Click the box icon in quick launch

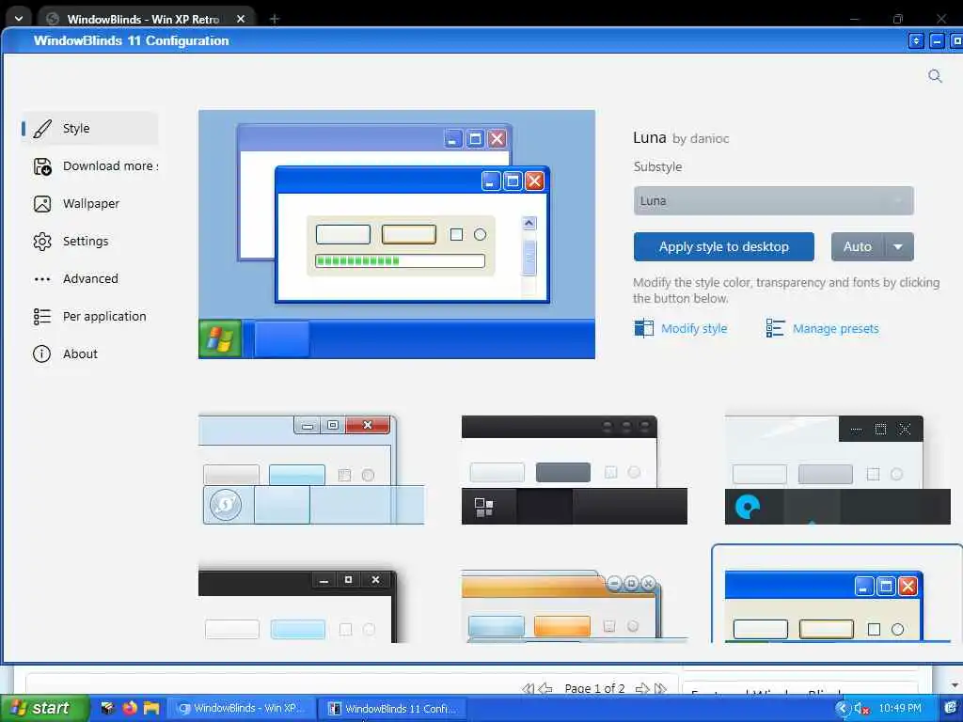pyautogui.click(x=107, y=708)
